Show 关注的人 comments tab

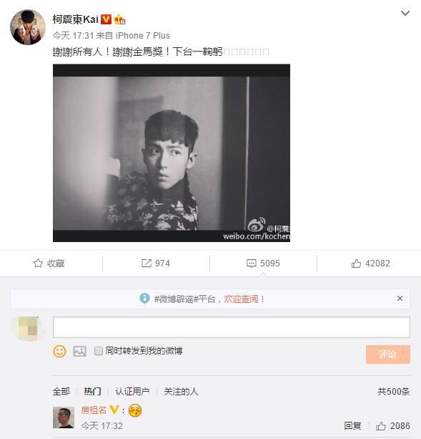[181, 392]
